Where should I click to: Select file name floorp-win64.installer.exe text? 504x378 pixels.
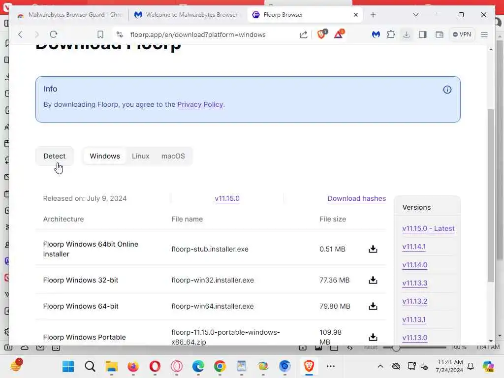213,306
